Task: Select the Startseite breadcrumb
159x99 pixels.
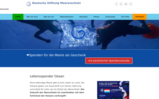Action: coord(4,9)
